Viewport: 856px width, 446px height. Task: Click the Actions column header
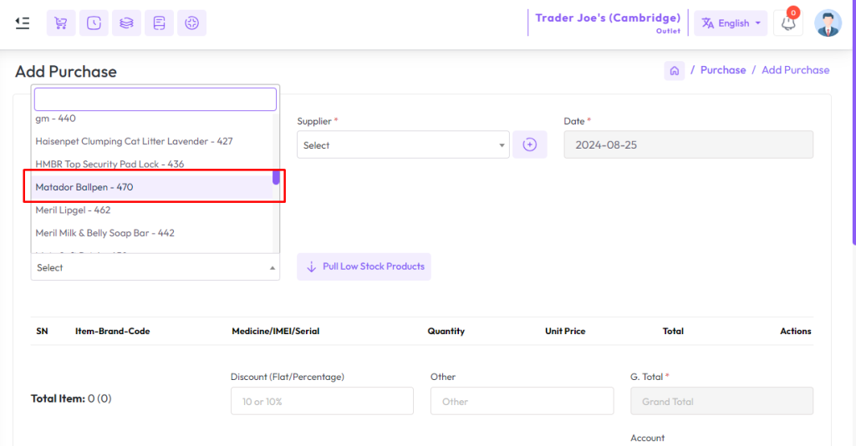click(x=796, y=331)
